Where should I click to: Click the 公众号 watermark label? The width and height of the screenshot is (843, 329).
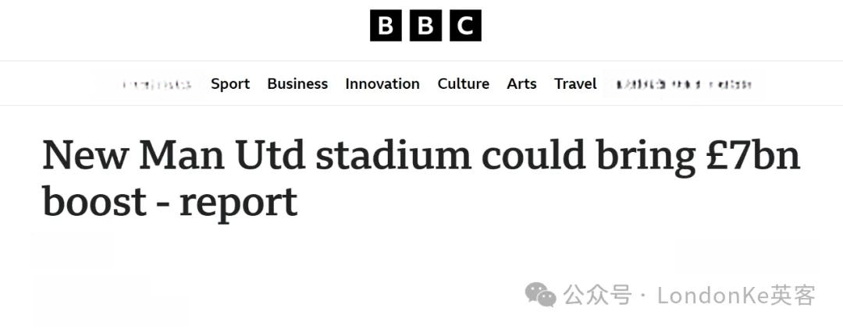[x=597, y=295]
